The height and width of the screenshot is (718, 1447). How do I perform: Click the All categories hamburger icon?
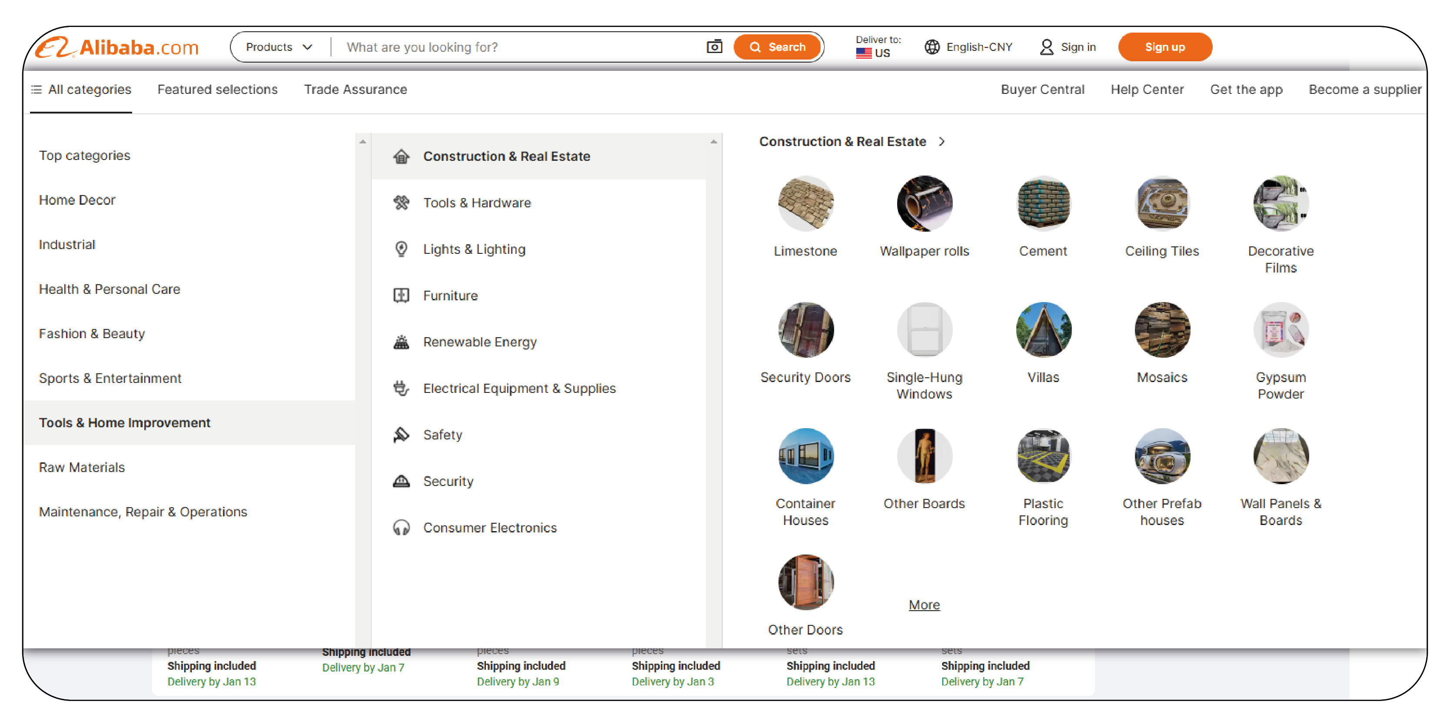pyautogui.click(x=36, y=90)
